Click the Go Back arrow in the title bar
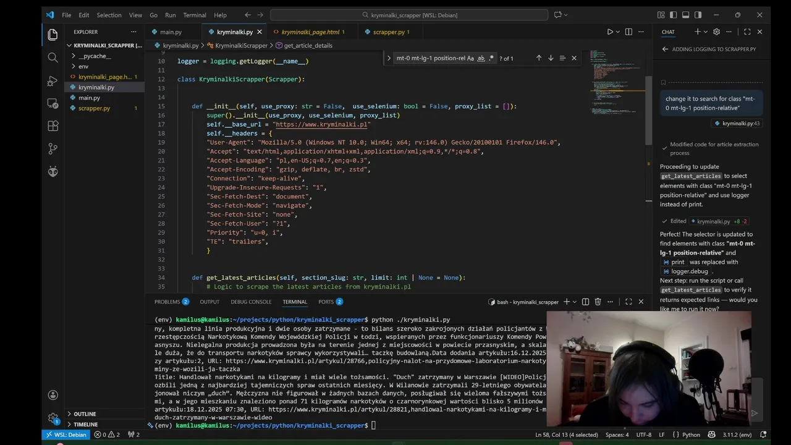791x445 pixels. tap(248, 15)
